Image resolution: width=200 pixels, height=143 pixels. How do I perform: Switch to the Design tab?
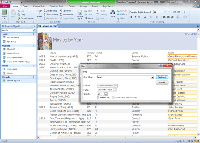point(72,6)
